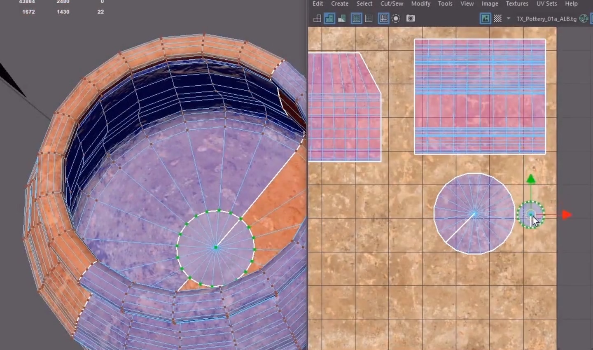593x350 pixels.
Task: Click the red X-axis arrow of the move manipulator
Action: 567,215
